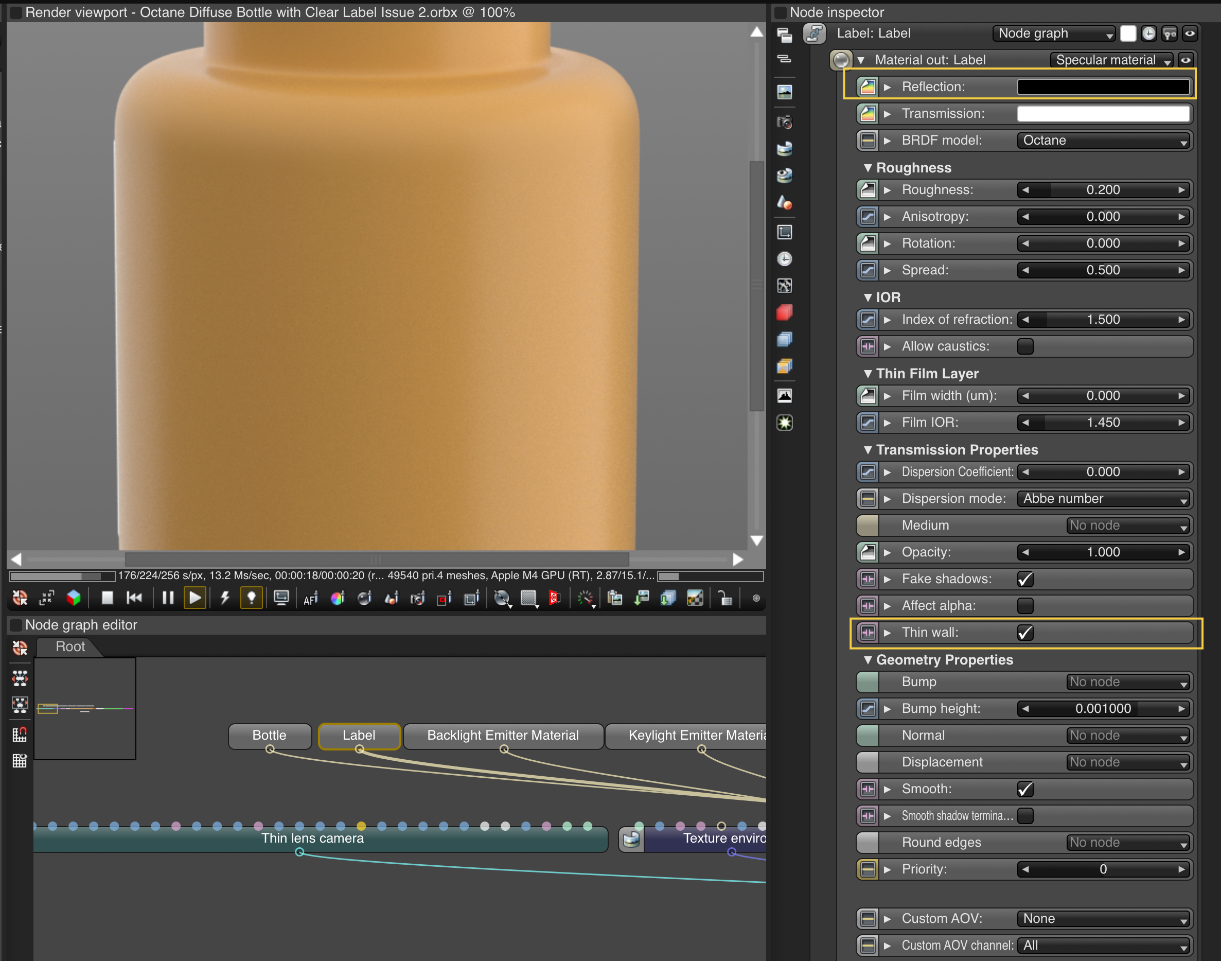Select the white balance color picker

338,598
